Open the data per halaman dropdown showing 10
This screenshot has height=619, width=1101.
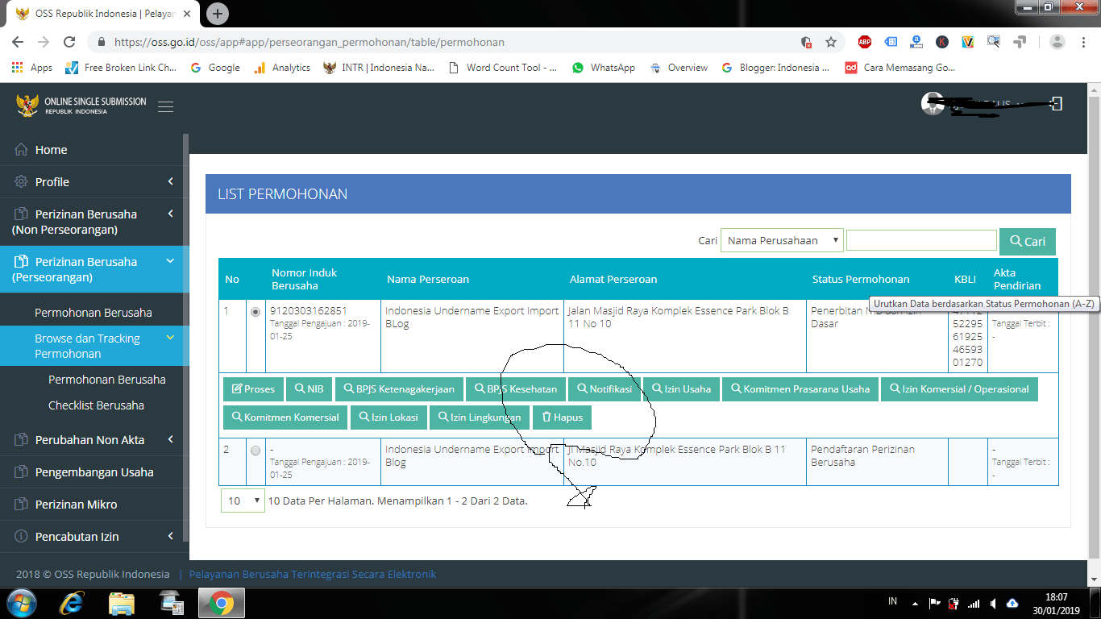click(x=242, y=501)
